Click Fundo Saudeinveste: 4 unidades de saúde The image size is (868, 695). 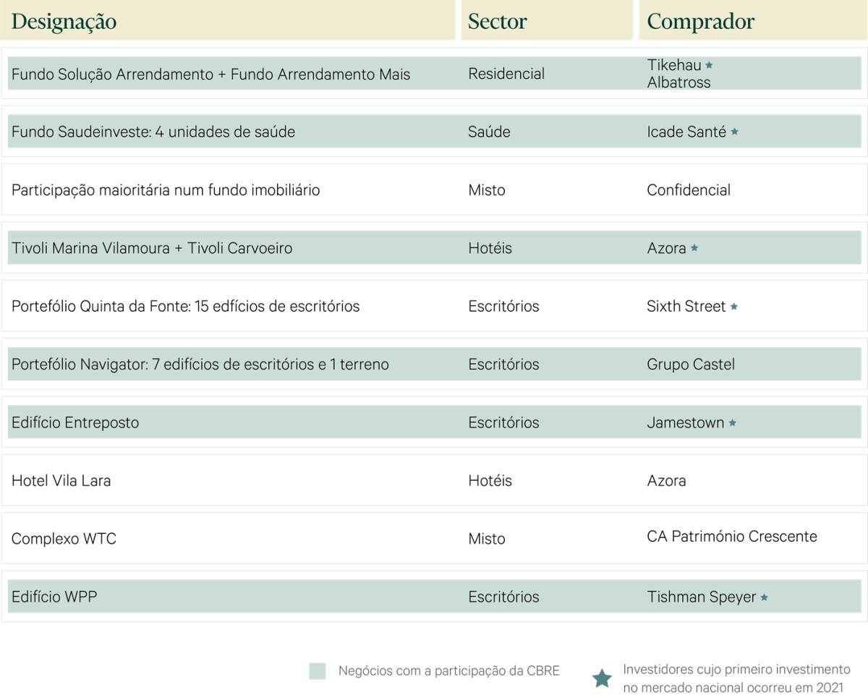click(x=153, y=132)
